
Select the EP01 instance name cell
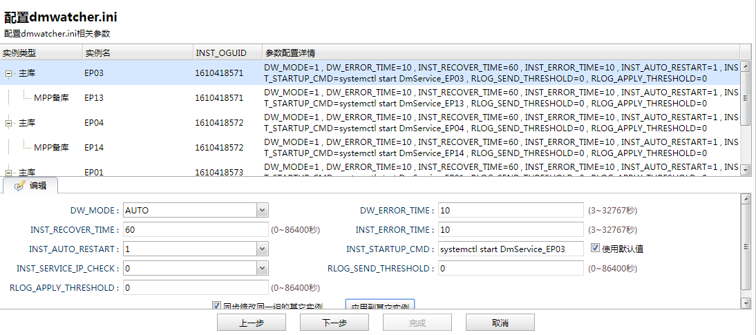(x=94, y=172)
